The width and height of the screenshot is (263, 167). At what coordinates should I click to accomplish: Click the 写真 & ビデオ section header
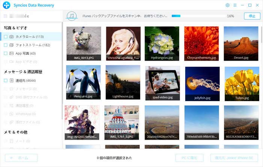tap(15, 28)
